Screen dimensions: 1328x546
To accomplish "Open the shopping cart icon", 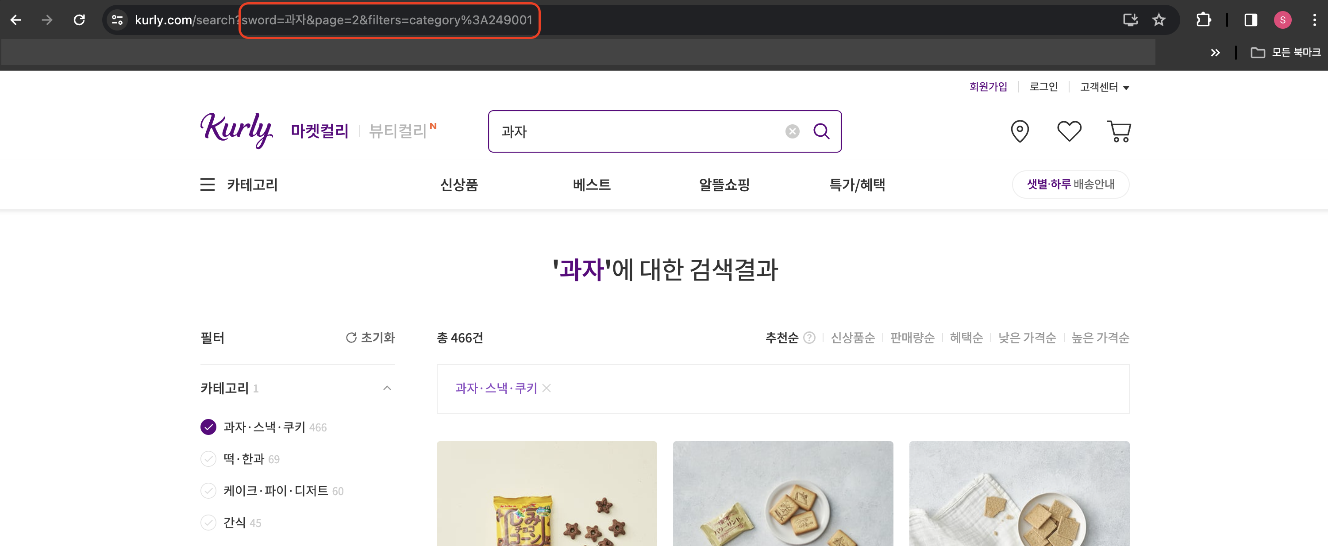I will [x=1119, y=131].
